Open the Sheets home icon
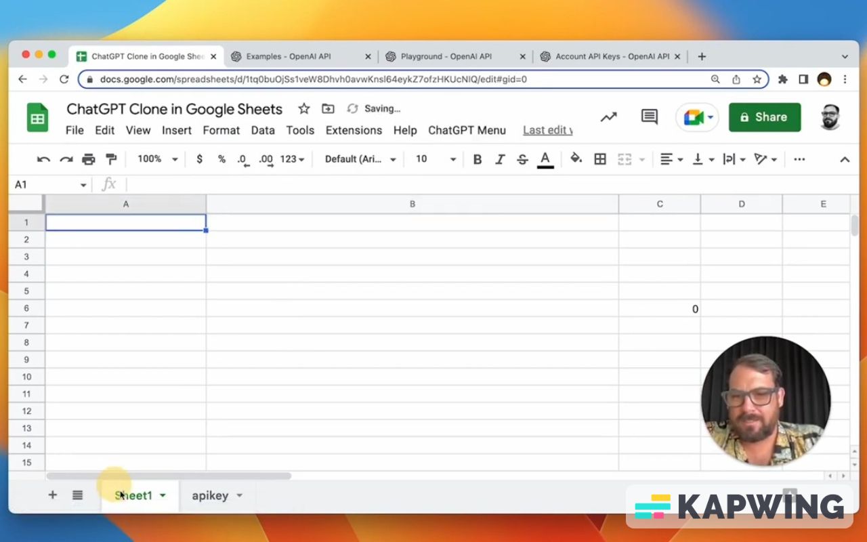 tap(37, 118)
